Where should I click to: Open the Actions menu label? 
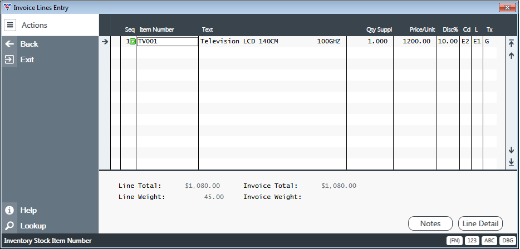click(35, 25)
